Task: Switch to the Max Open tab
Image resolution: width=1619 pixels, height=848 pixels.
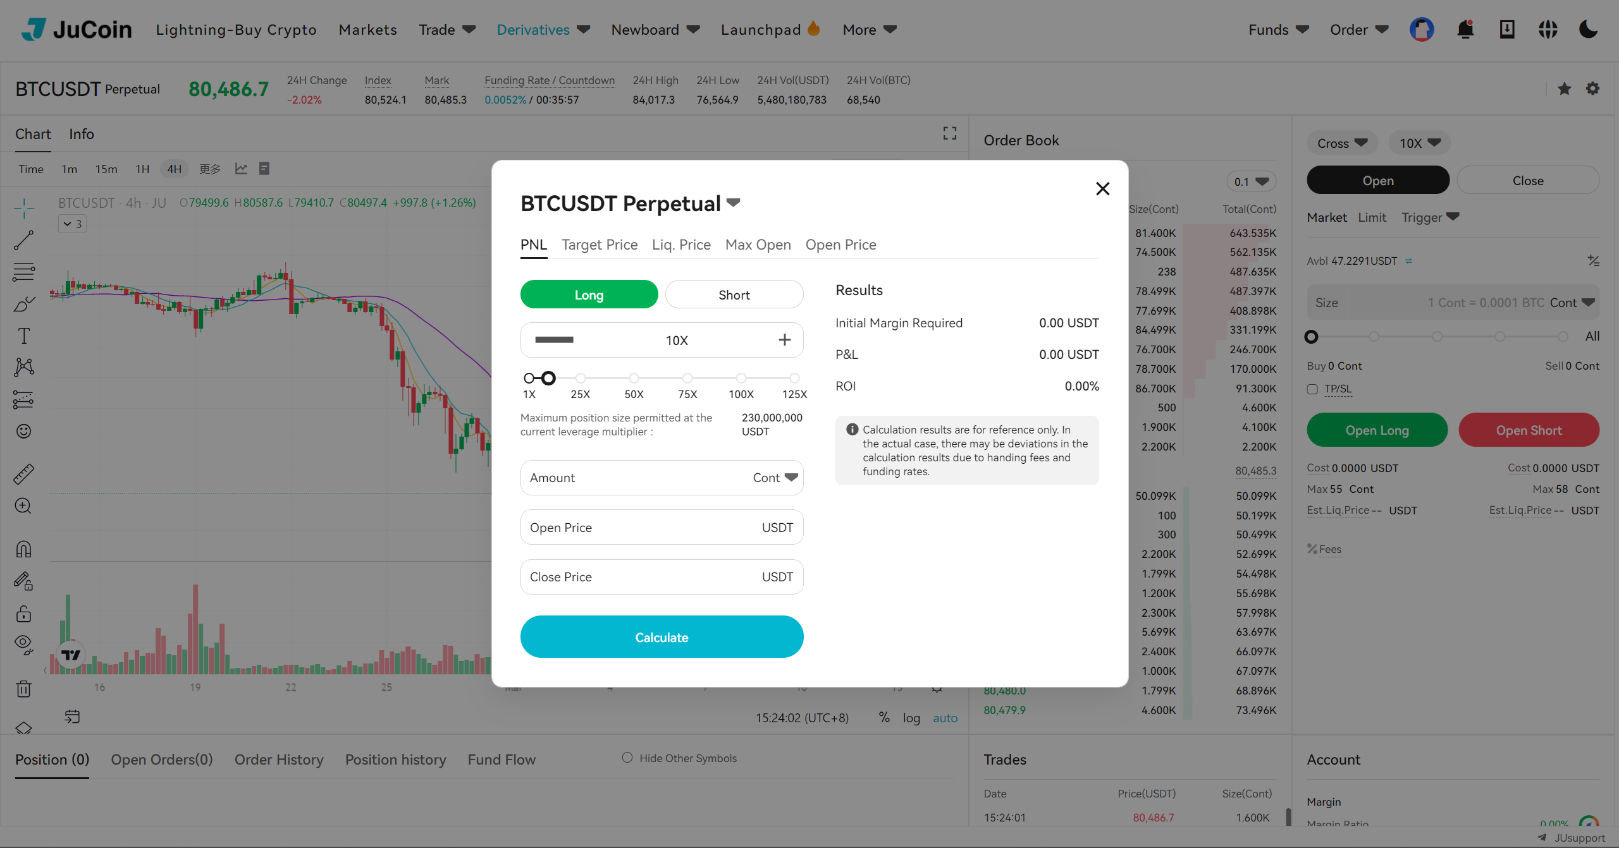Action: (x=758, y=245)
